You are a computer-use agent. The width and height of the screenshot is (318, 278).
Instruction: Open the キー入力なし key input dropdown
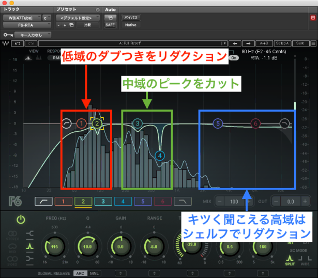(33, 35)
